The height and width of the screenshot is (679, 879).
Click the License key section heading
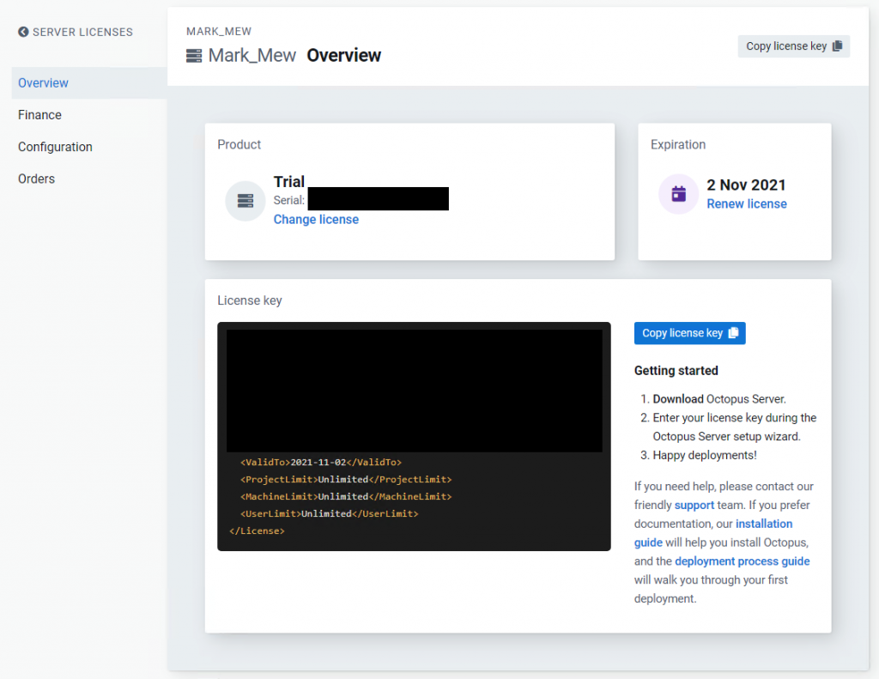pos(250,300)
